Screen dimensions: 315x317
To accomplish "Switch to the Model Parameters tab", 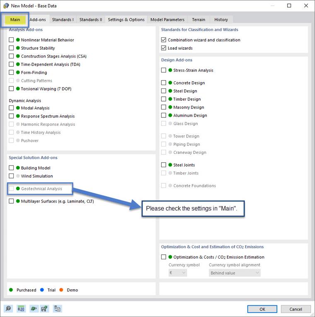I will tap(167, 20).
